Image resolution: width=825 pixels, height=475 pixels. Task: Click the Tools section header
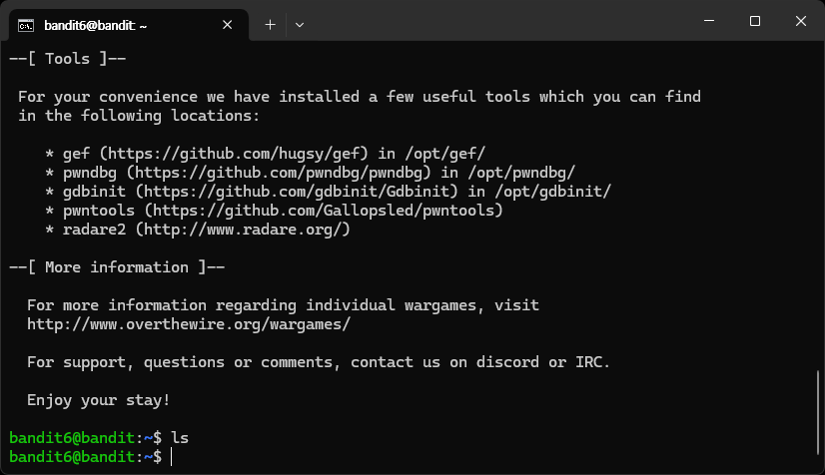tap(67, 58)
